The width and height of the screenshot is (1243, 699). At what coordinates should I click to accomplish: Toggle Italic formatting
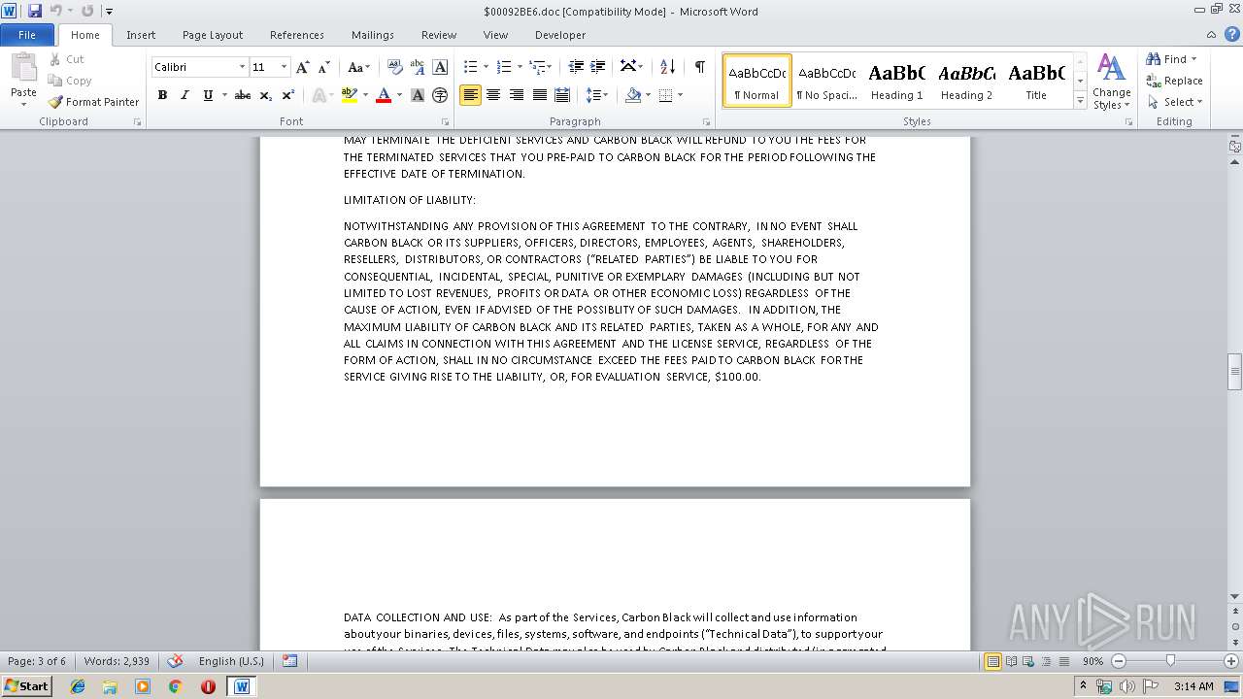tap(185, 95)
